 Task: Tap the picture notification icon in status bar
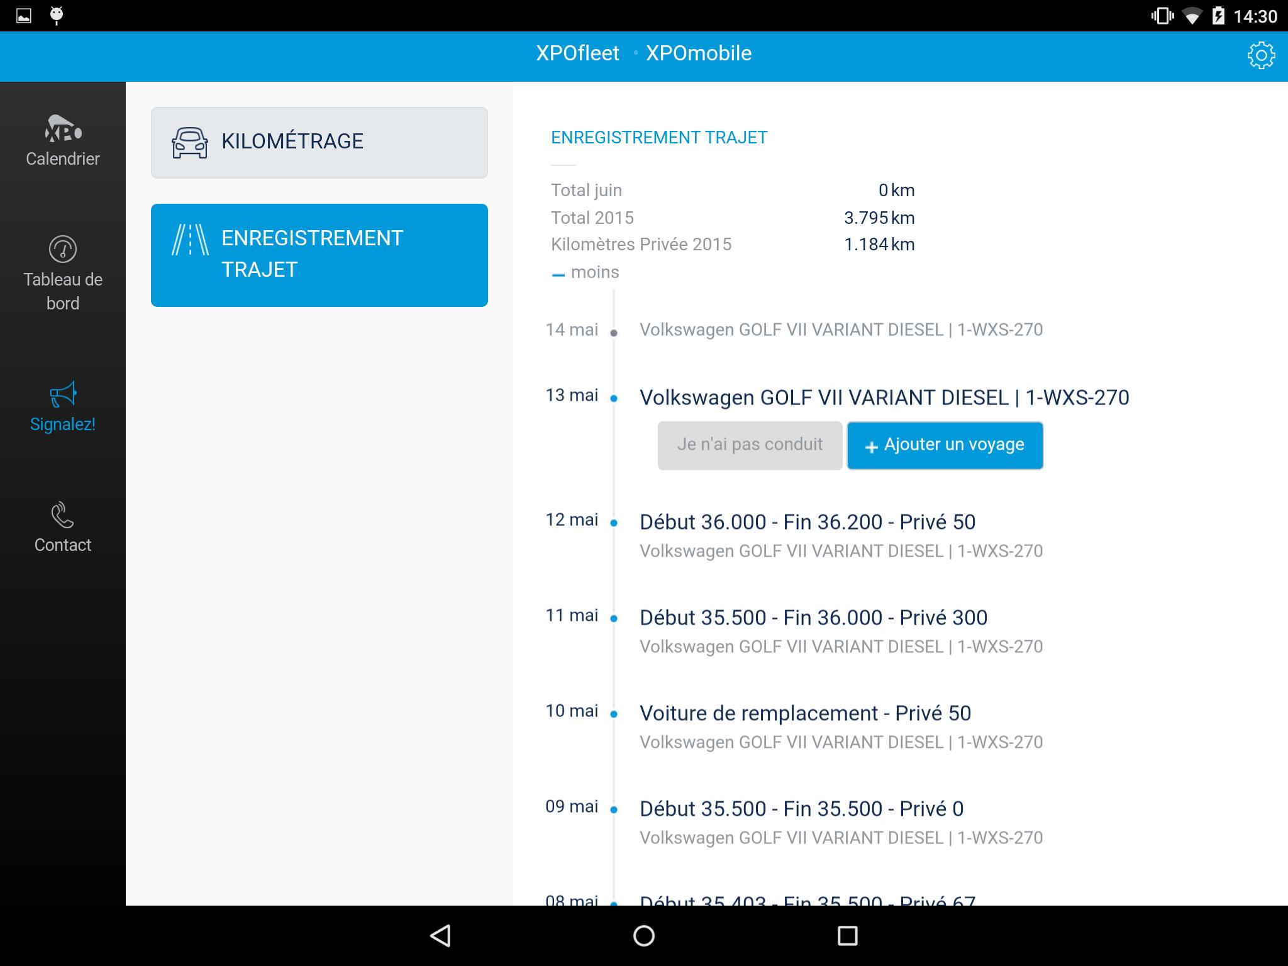(24, 16)
